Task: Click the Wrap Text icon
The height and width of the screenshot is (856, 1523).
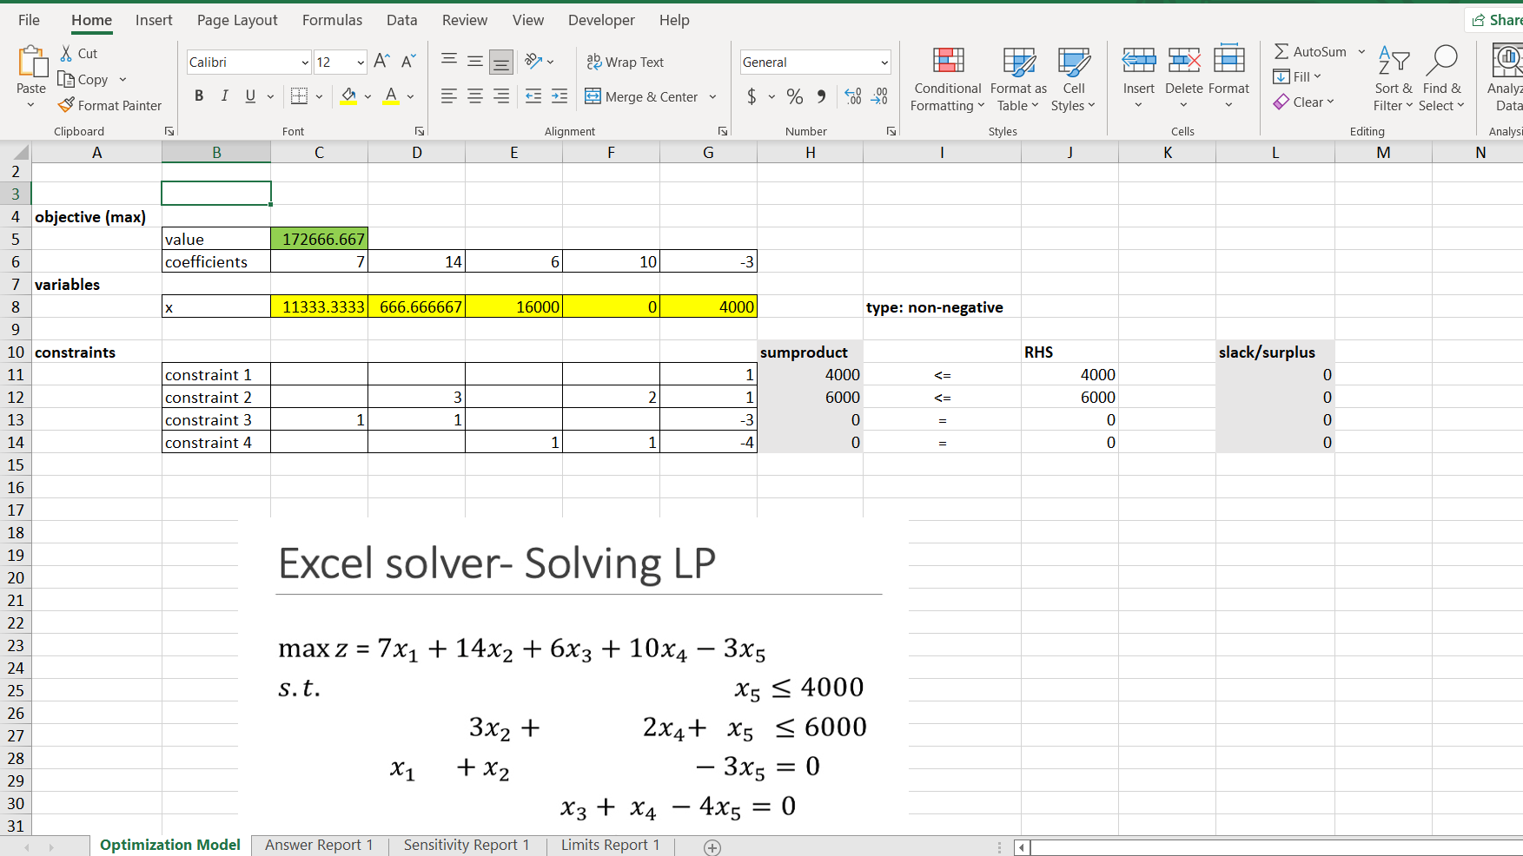Action: pyautogui.click(x=593, y=62)
